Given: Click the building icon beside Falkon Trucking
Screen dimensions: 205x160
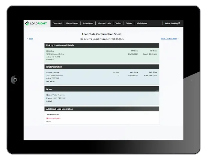Looking at the screenshot, I should (179, 23).
